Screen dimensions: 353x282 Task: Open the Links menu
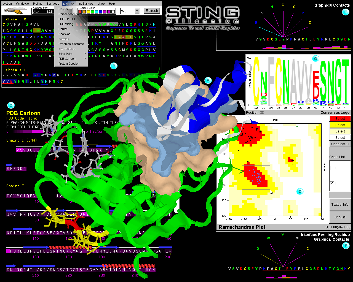pos(101,4)
